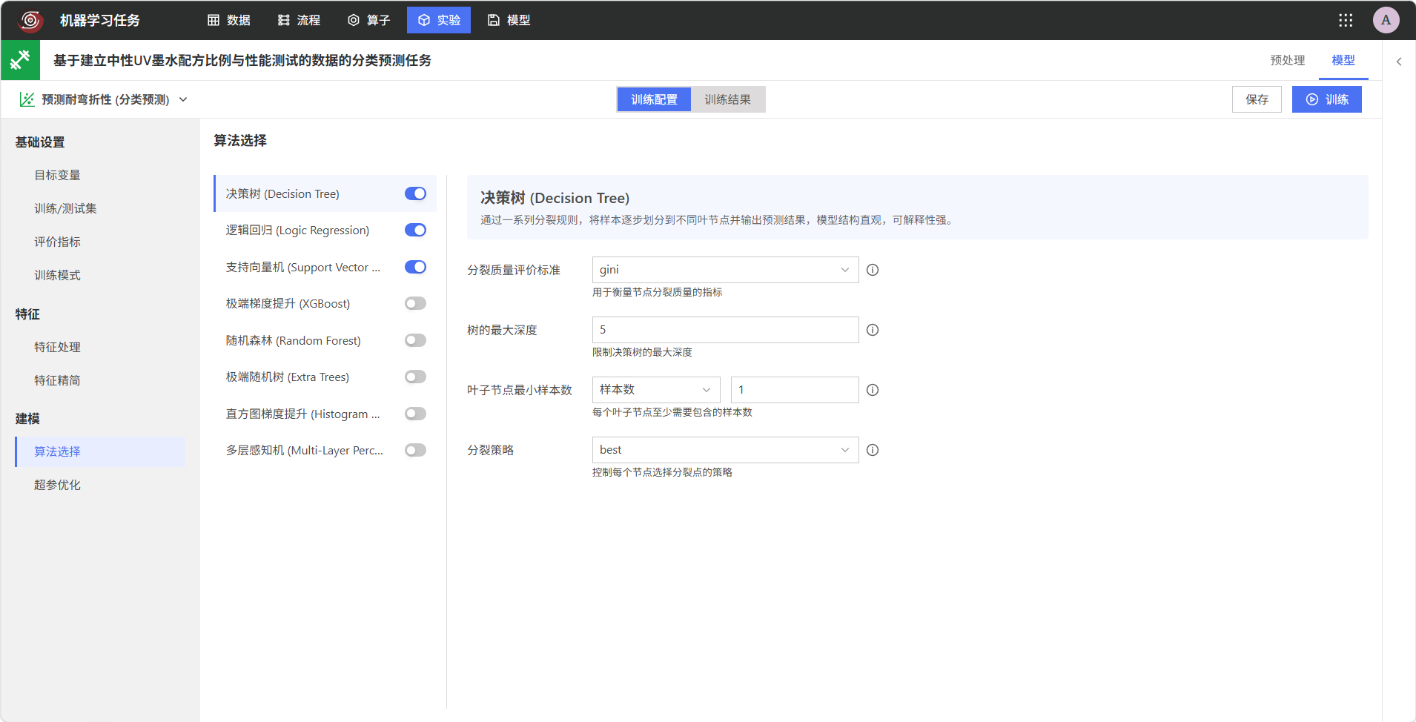Open the 样本数 unit dropdown
The image size is (1416, 722).
[x=656, y=390]
